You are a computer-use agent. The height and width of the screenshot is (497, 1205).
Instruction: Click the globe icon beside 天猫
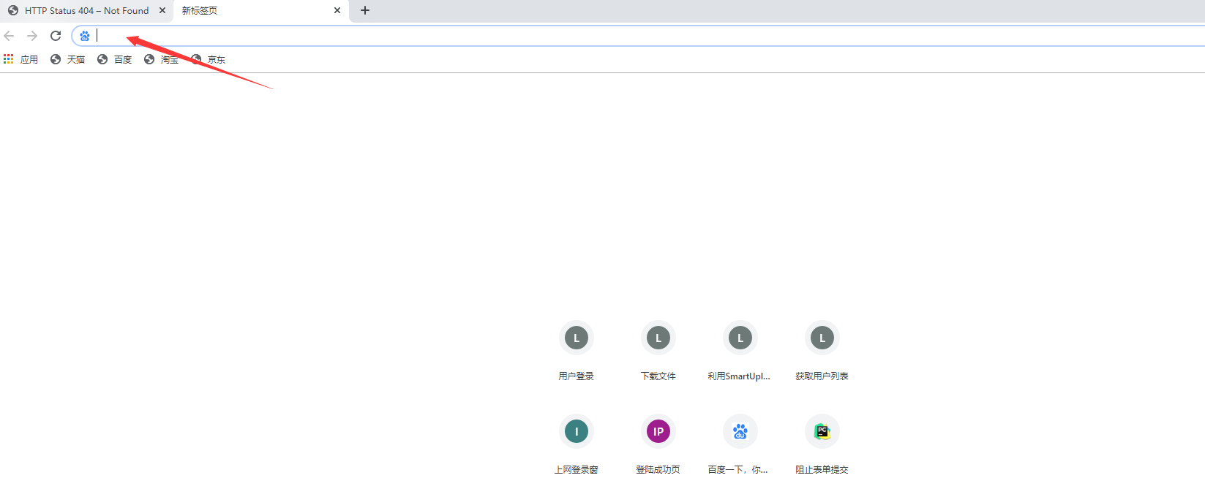click(x=56, y=59)
